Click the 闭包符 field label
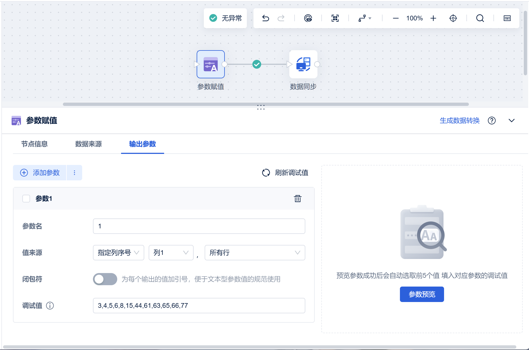This screenshot has height=350, width=529. (x=32, y=279)
